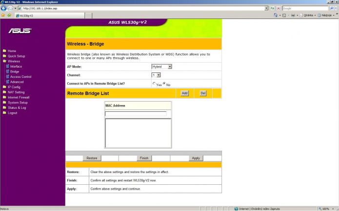Click the Add to Favorites icon
This screenshot has height=211, width=339.
(9, 15)
